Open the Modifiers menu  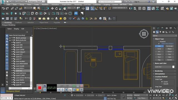click(45, 4)
